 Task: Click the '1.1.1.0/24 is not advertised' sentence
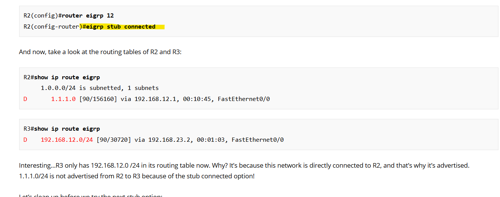pos(136,176)
